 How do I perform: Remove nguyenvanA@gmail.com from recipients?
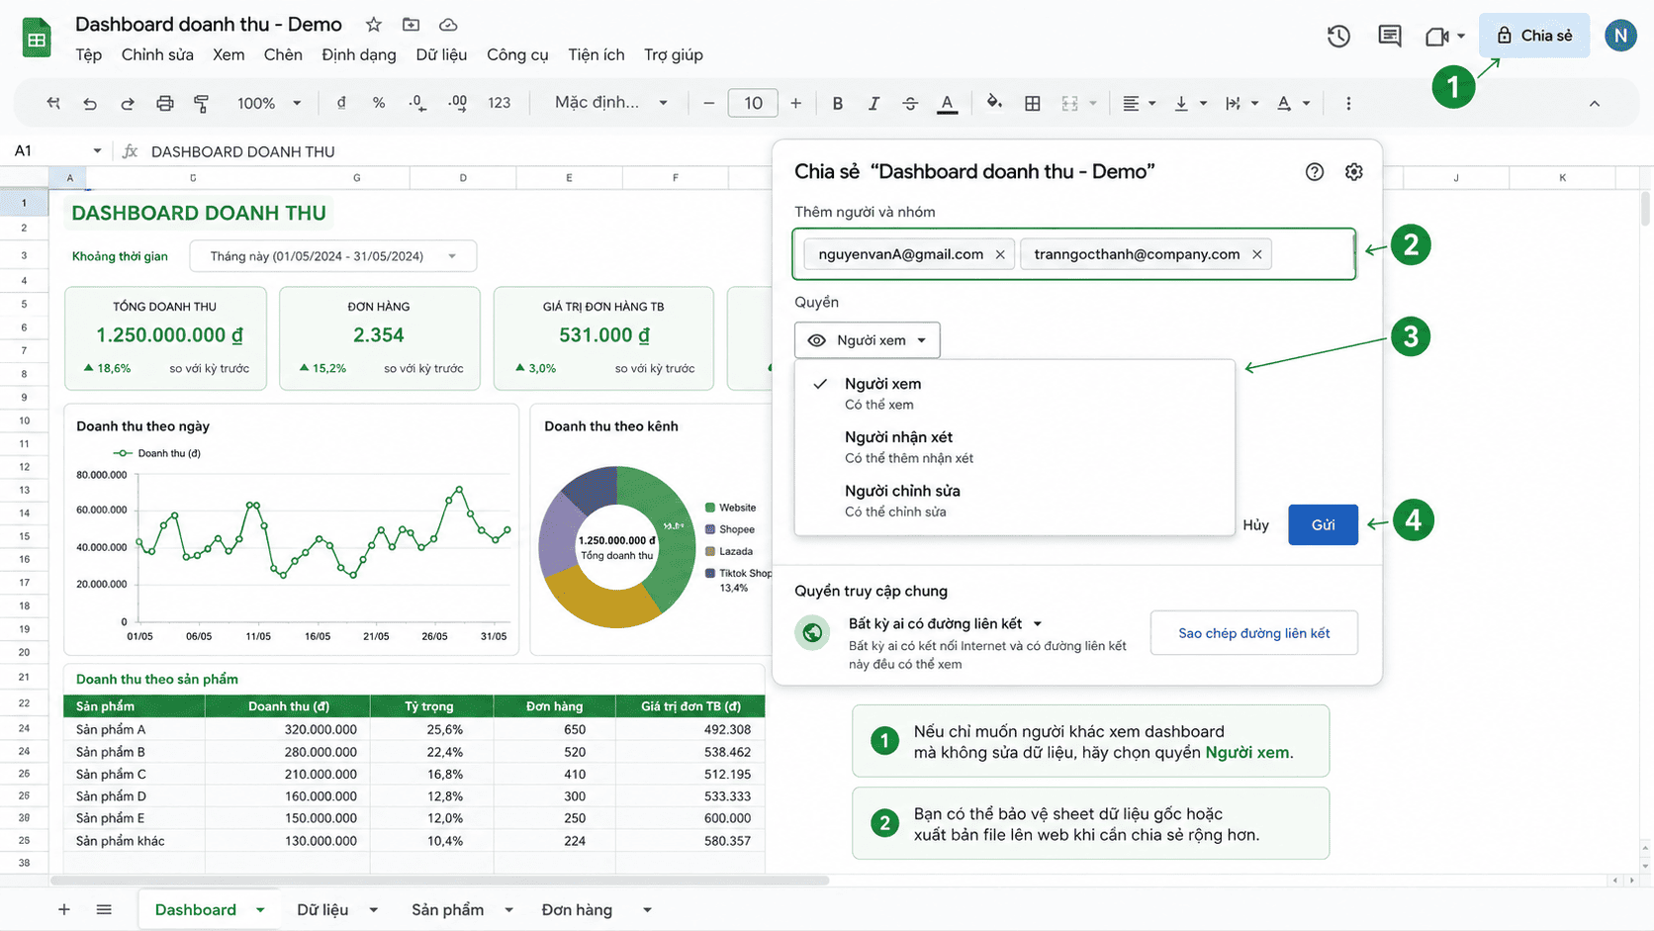tap(1000, 254)
